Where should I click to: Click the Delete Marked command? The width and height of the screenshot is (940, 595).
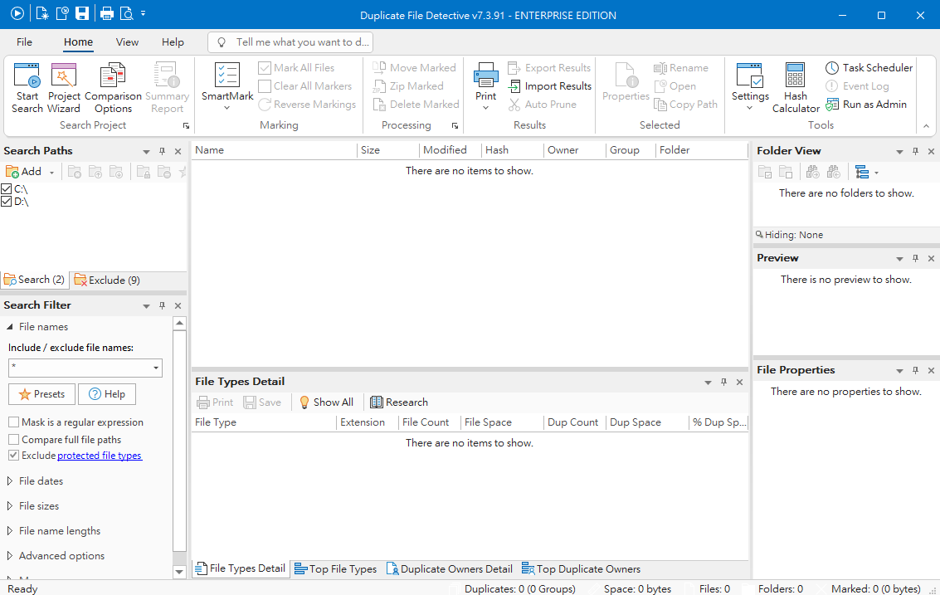(x=416, y=105)
